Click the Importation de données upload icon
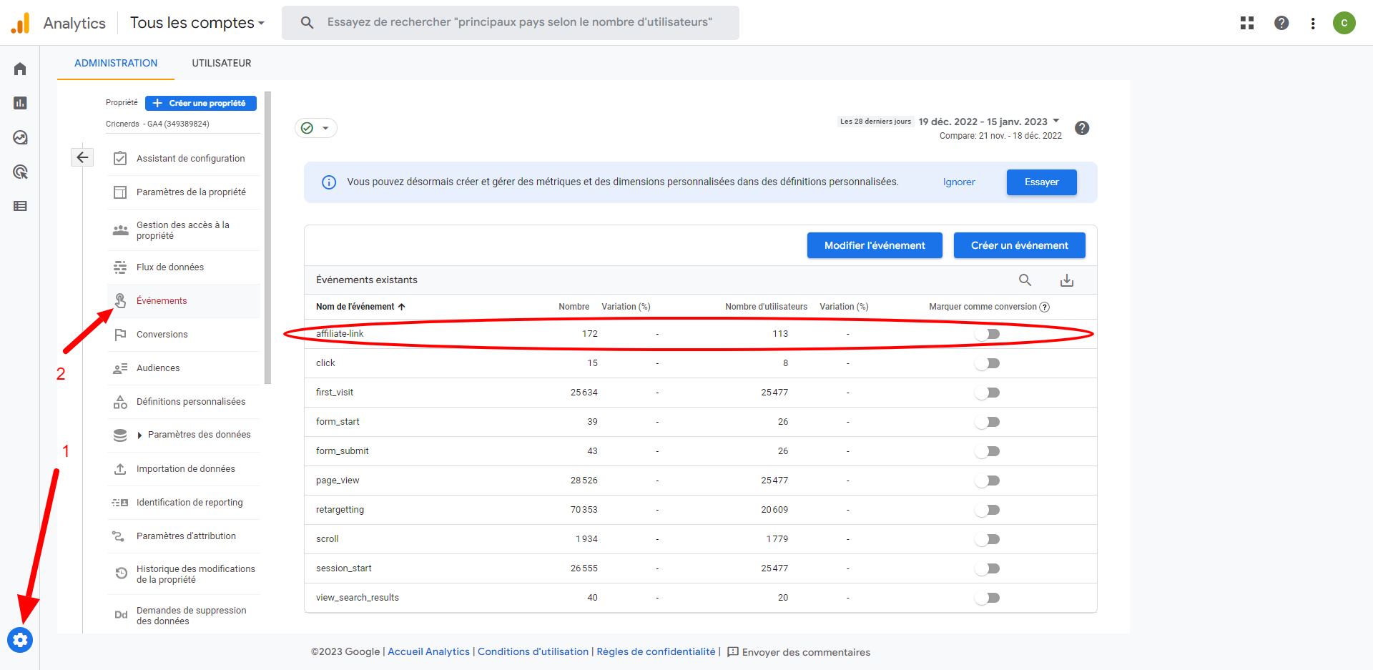 120,469
